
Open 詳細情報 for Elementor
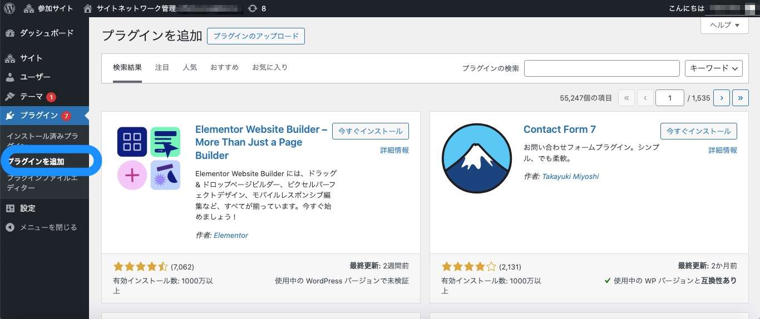(x=394, y=151)
